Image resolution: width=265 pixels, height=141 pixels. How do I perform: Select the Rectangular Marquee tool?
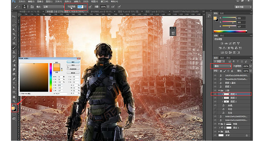(14, 21)
